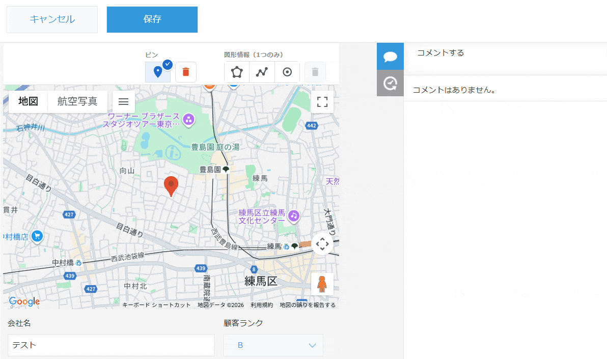Screen dimensions: 607x359
Task: Select the polyline drawing tool
Action: pos(262,72)
